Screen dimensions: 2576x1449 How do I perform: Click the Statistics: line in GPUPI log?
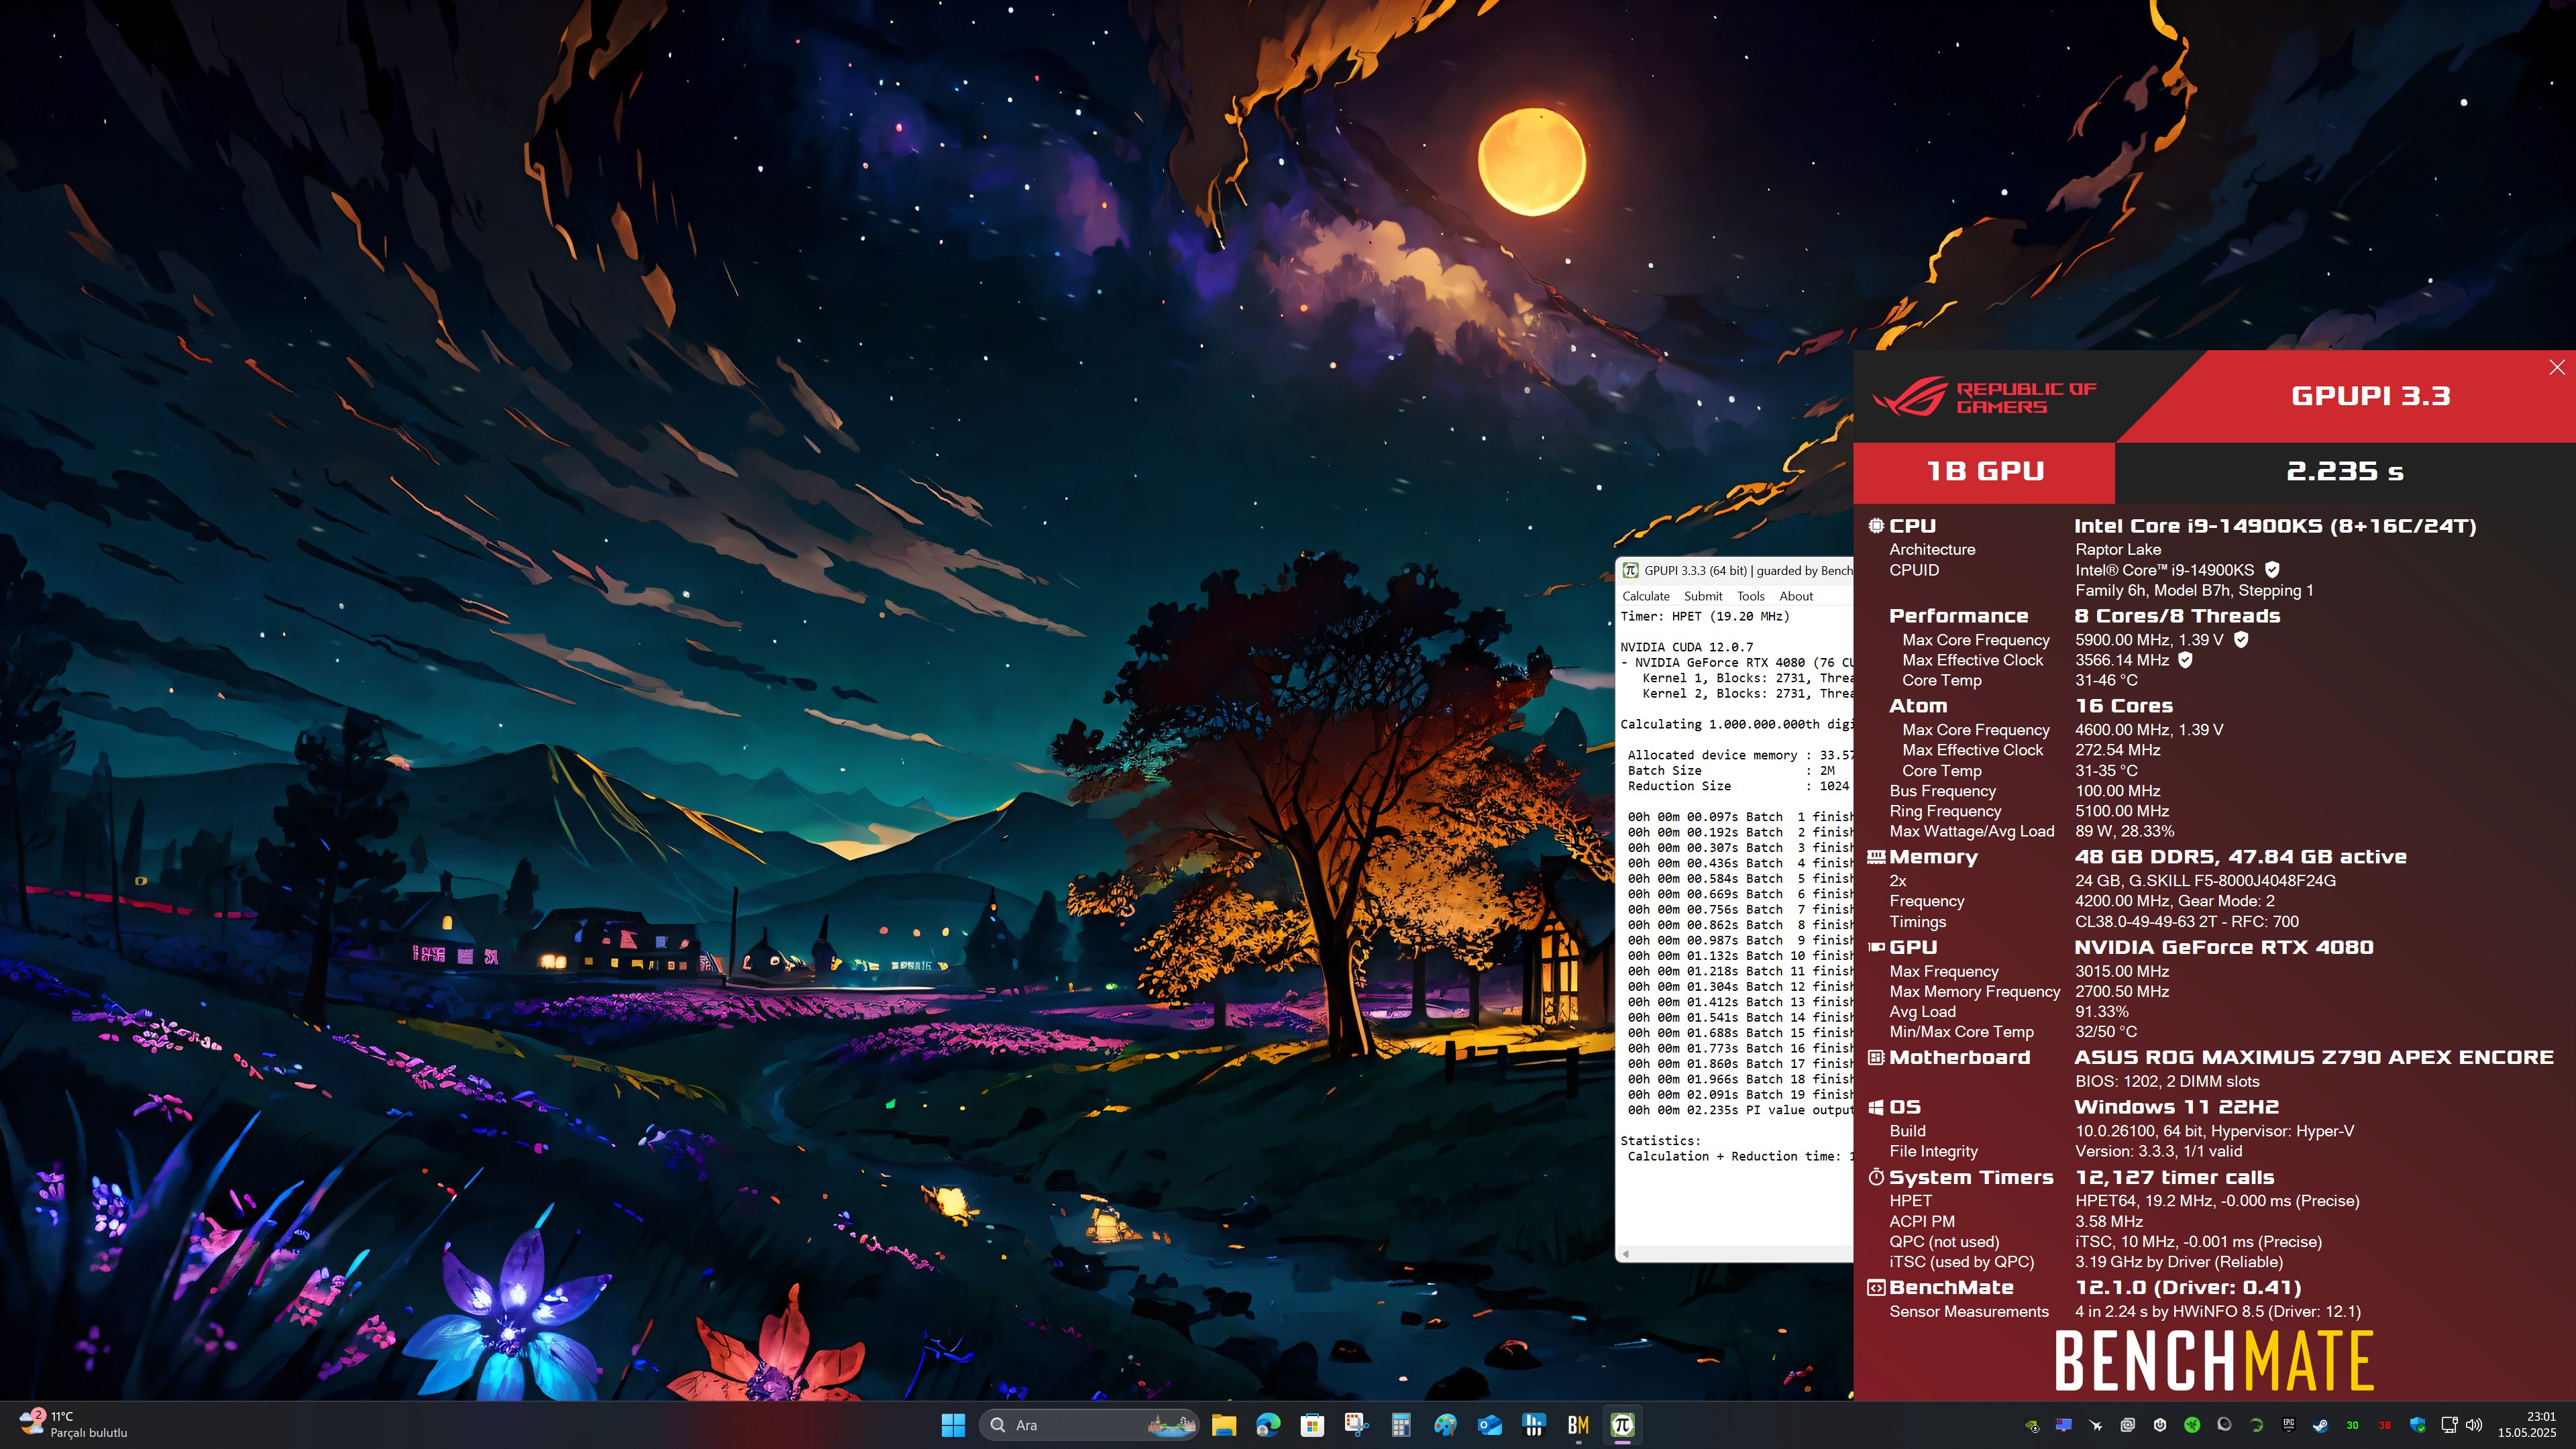point(1660,1141)
